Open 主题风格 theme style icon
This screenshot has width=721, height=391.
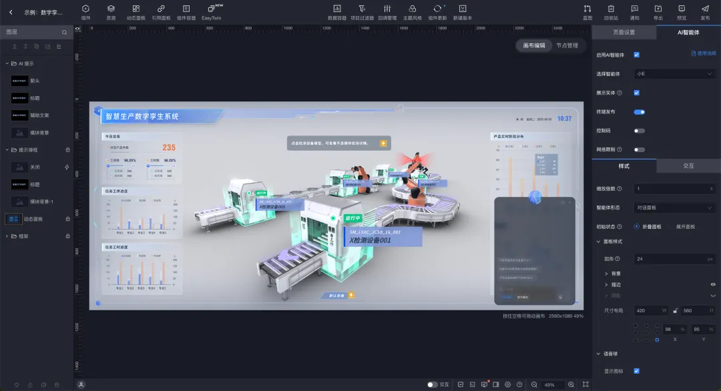(x=413, y=11)
